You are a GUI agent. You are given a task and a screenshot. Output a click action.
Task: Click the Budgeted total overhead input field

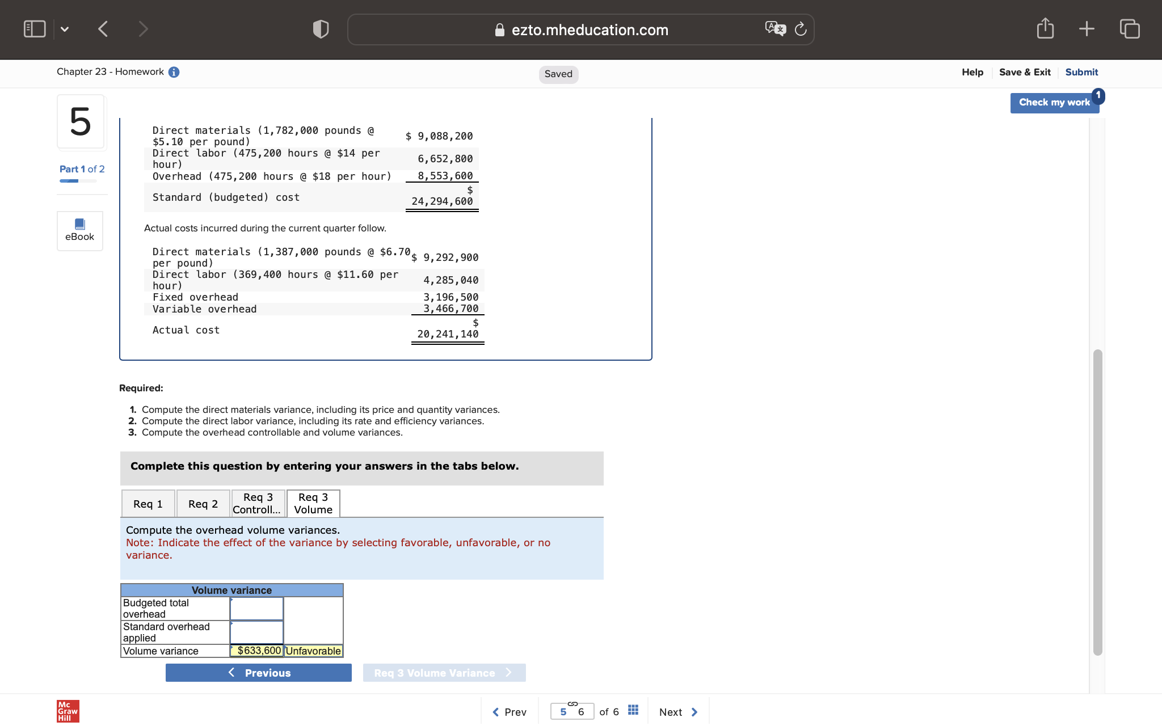coord(255,608)
